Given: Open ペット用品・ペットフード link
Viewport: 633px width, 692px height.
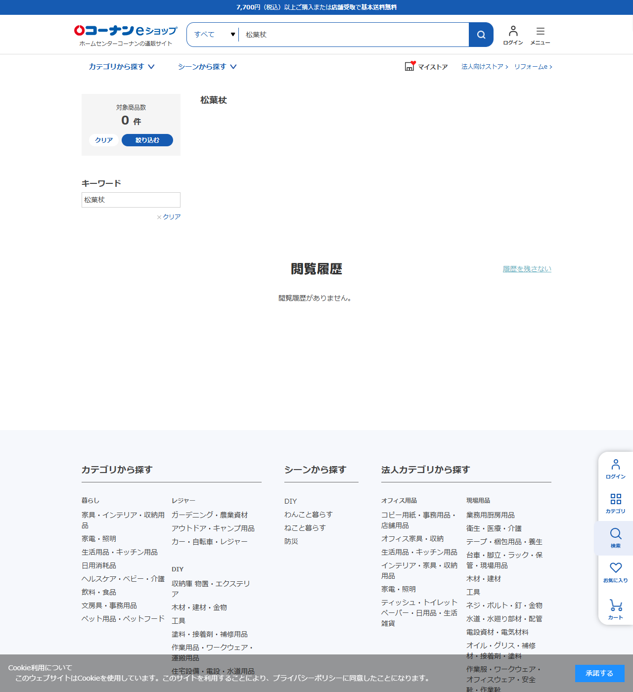Looking at the screenshot, I should 123,619.
